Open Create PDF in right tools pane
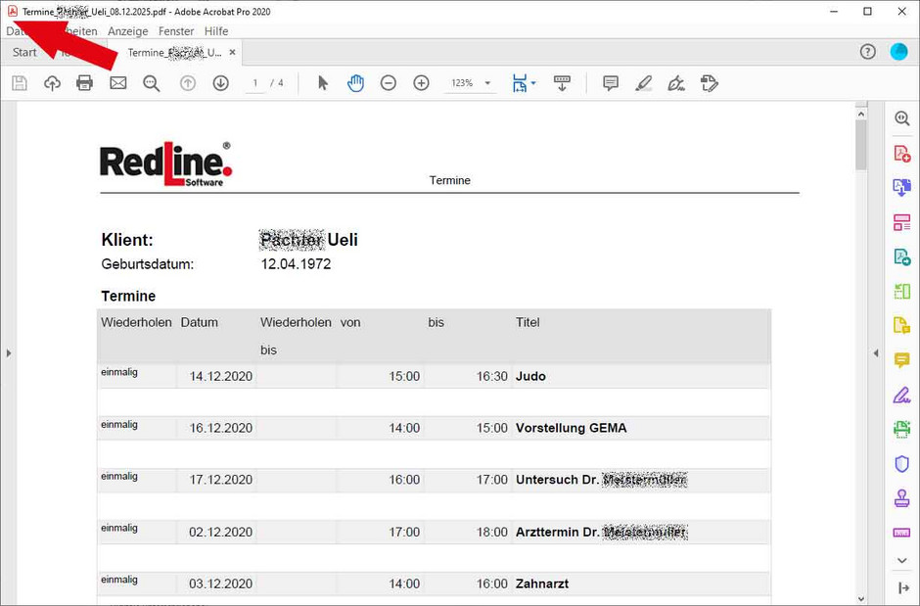 (x=901, y=153)
